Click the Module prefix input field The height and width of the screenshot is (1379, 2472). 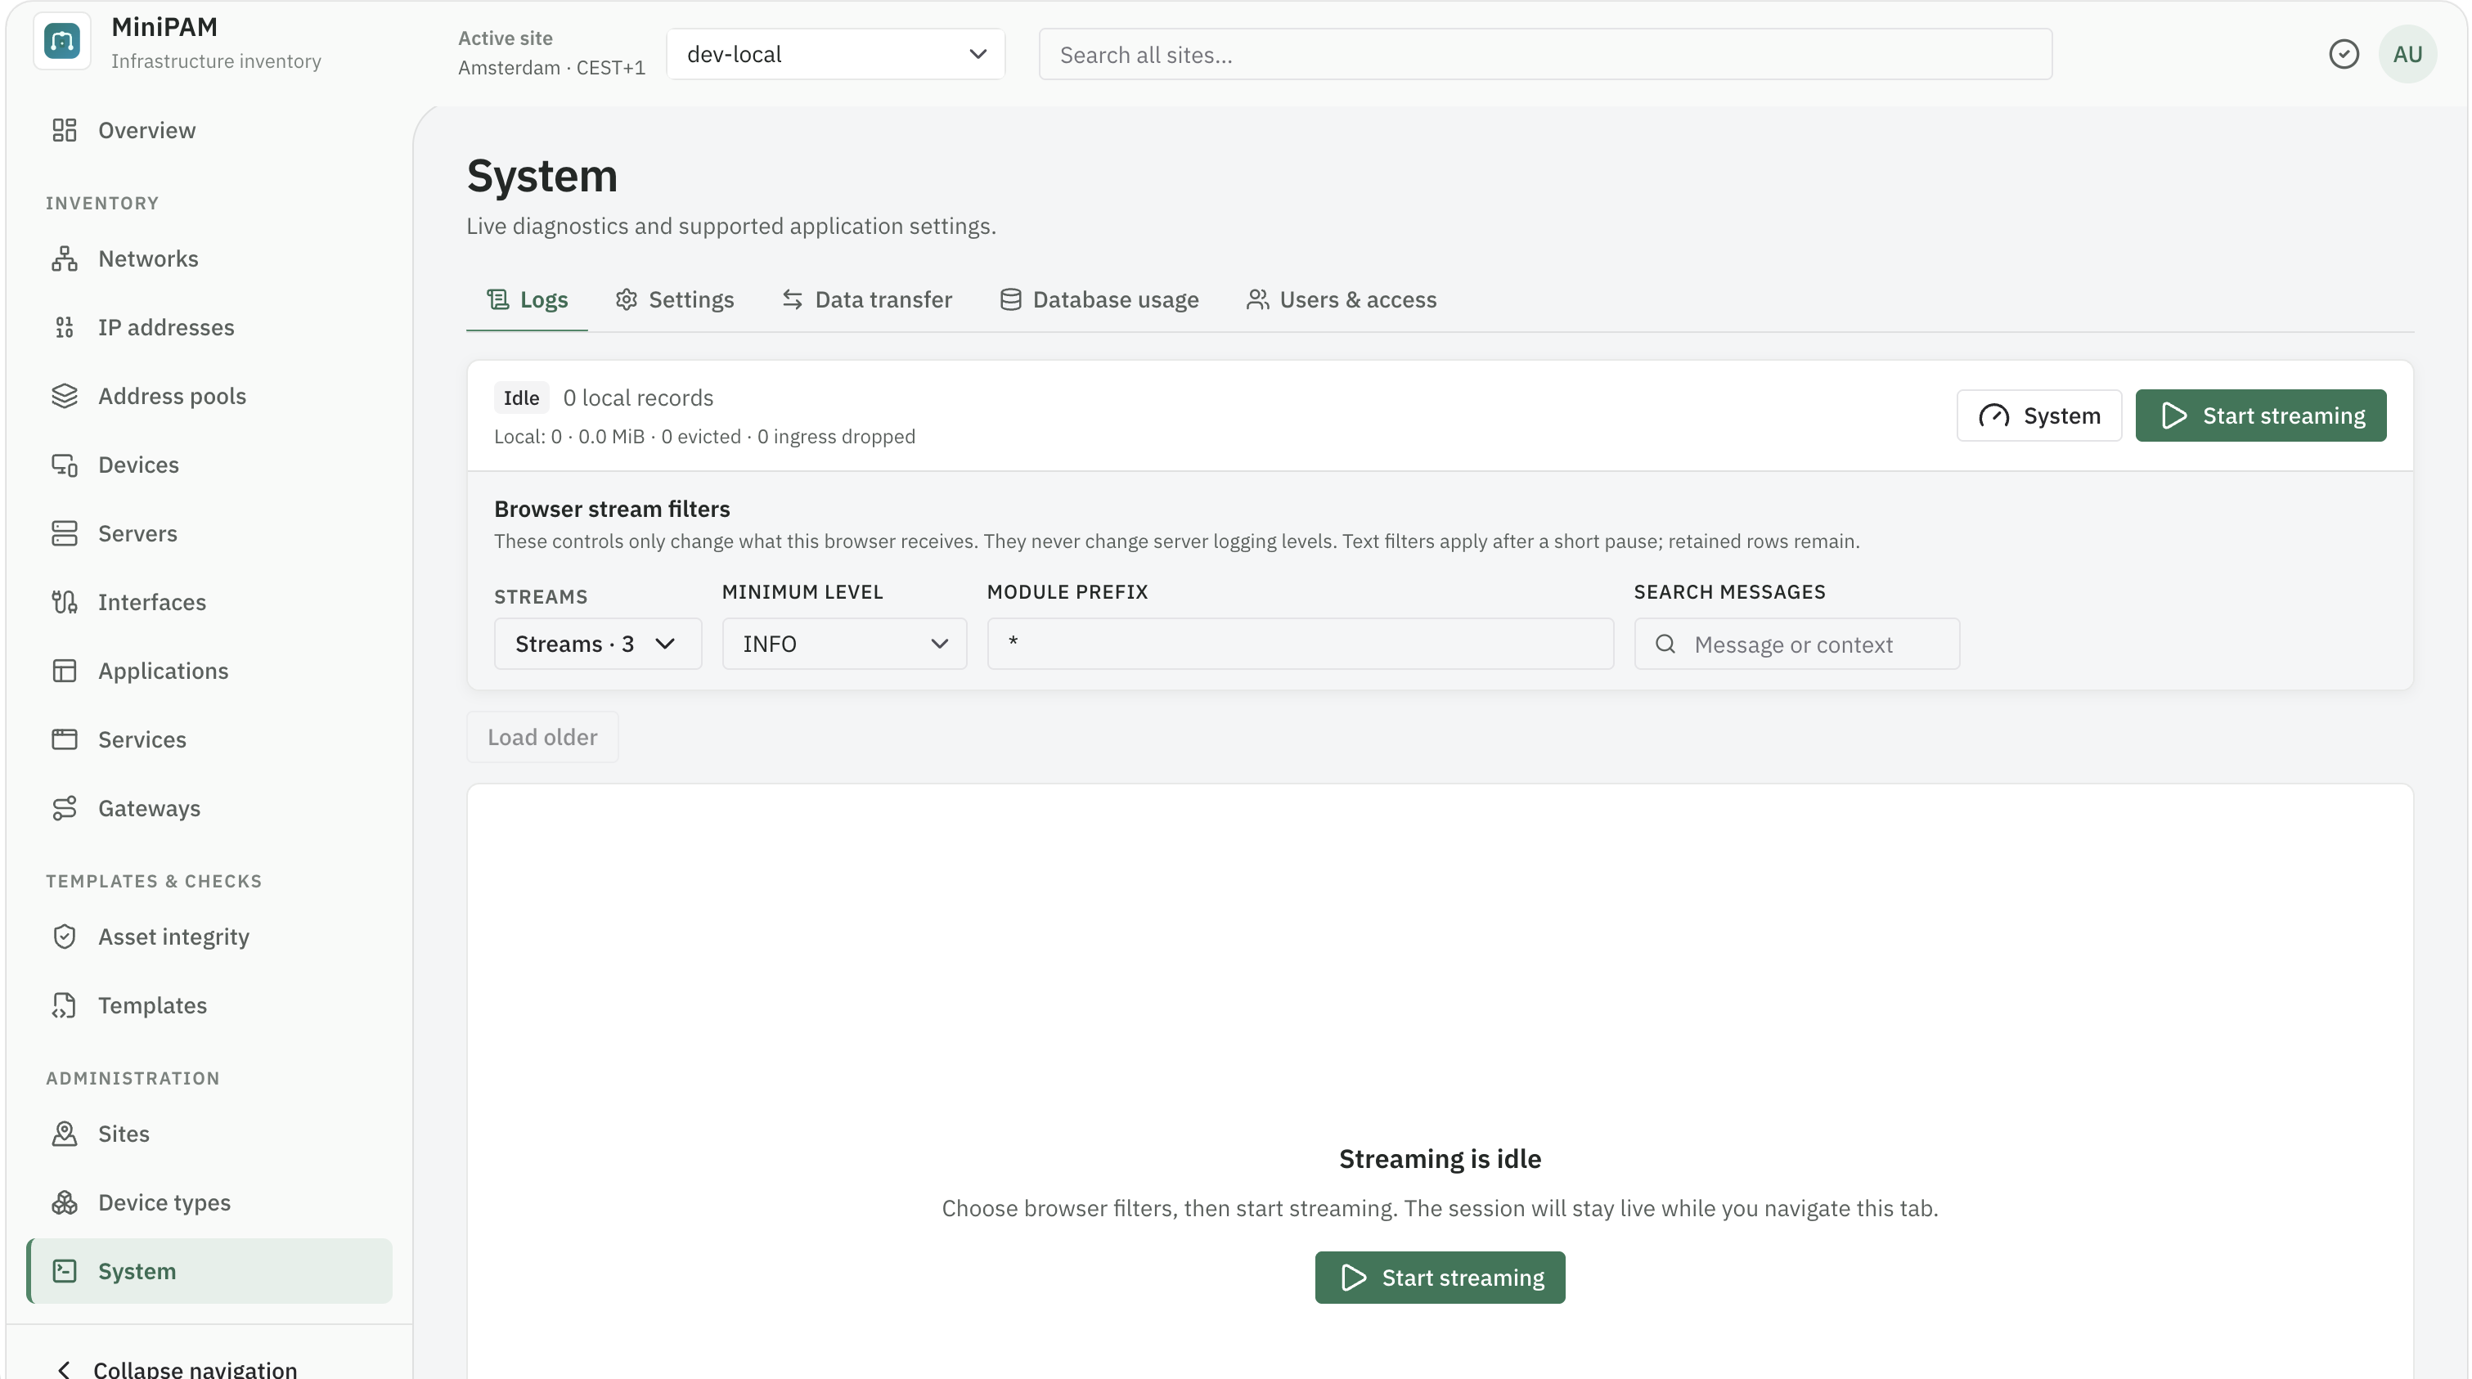click(1301, 644)
